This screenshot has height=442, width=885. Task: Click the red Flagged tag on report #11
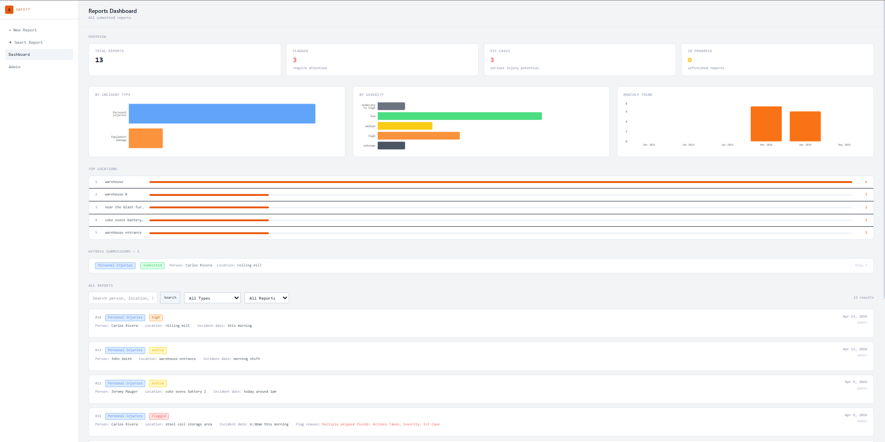coord(159,416)
